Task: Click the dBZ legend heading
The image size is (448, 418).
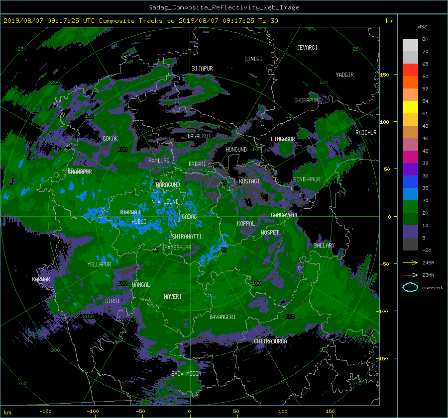Action: [422, 27]
